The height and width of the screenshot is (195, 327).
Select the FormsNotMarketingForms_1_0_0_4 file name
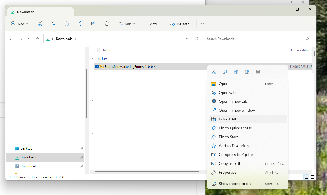[x=130, y=67]
